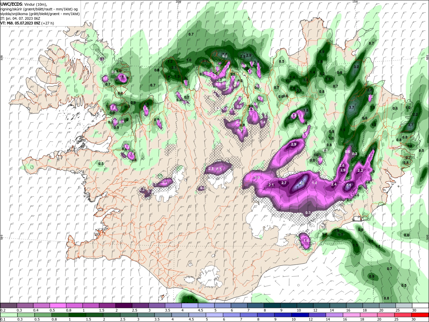Viewport: 429px width, 322px height.
Task: Click the 'VT: Mið. 05.07.2023 09Z (+27 h)' line
Action: 27,23
